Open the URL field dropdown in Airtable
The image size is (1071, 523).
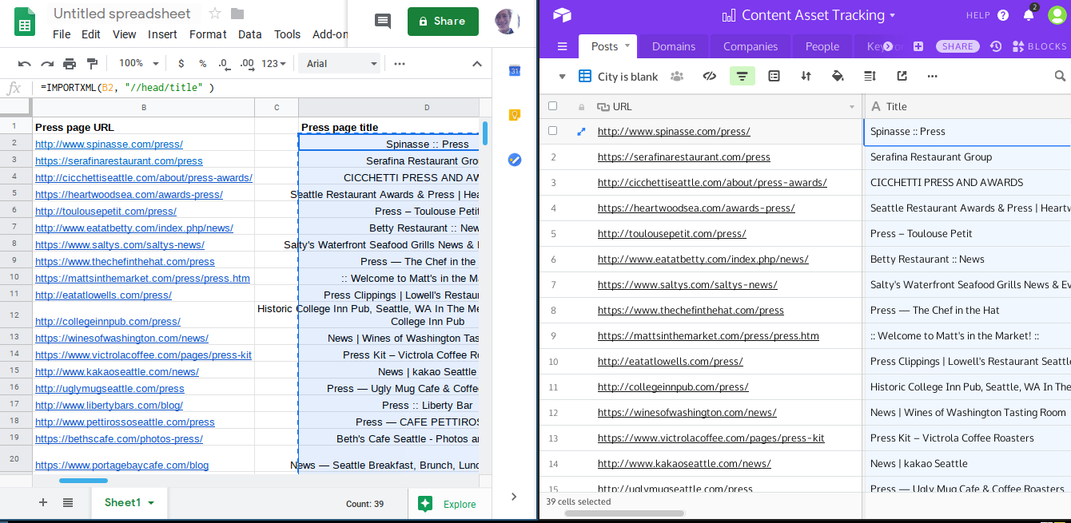click(x=852, y=107)
